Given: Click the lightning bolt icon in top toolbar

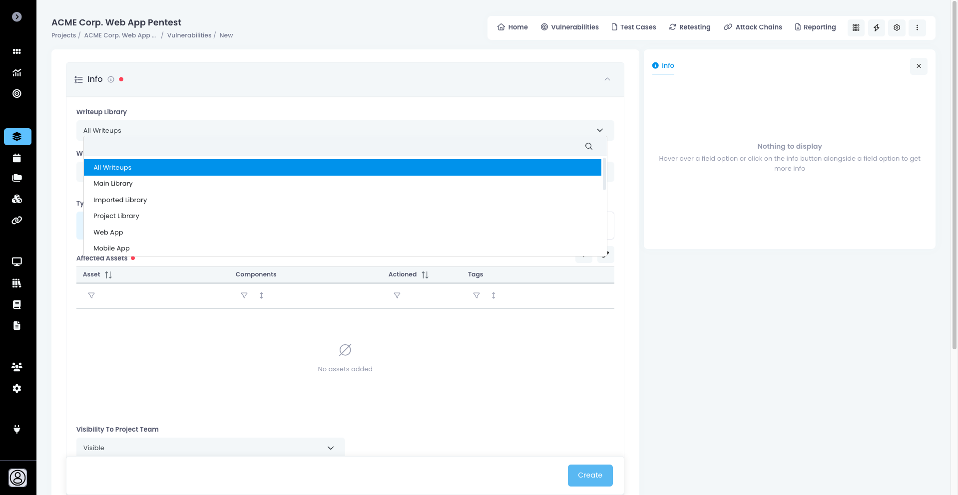Looking at the screenshot, I should click(x=876, y=27).
